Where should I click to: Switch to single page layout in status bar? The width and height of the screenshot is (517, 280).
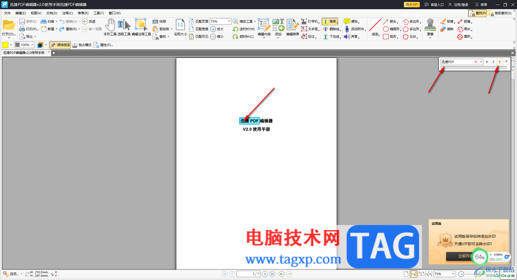(406, 274)
